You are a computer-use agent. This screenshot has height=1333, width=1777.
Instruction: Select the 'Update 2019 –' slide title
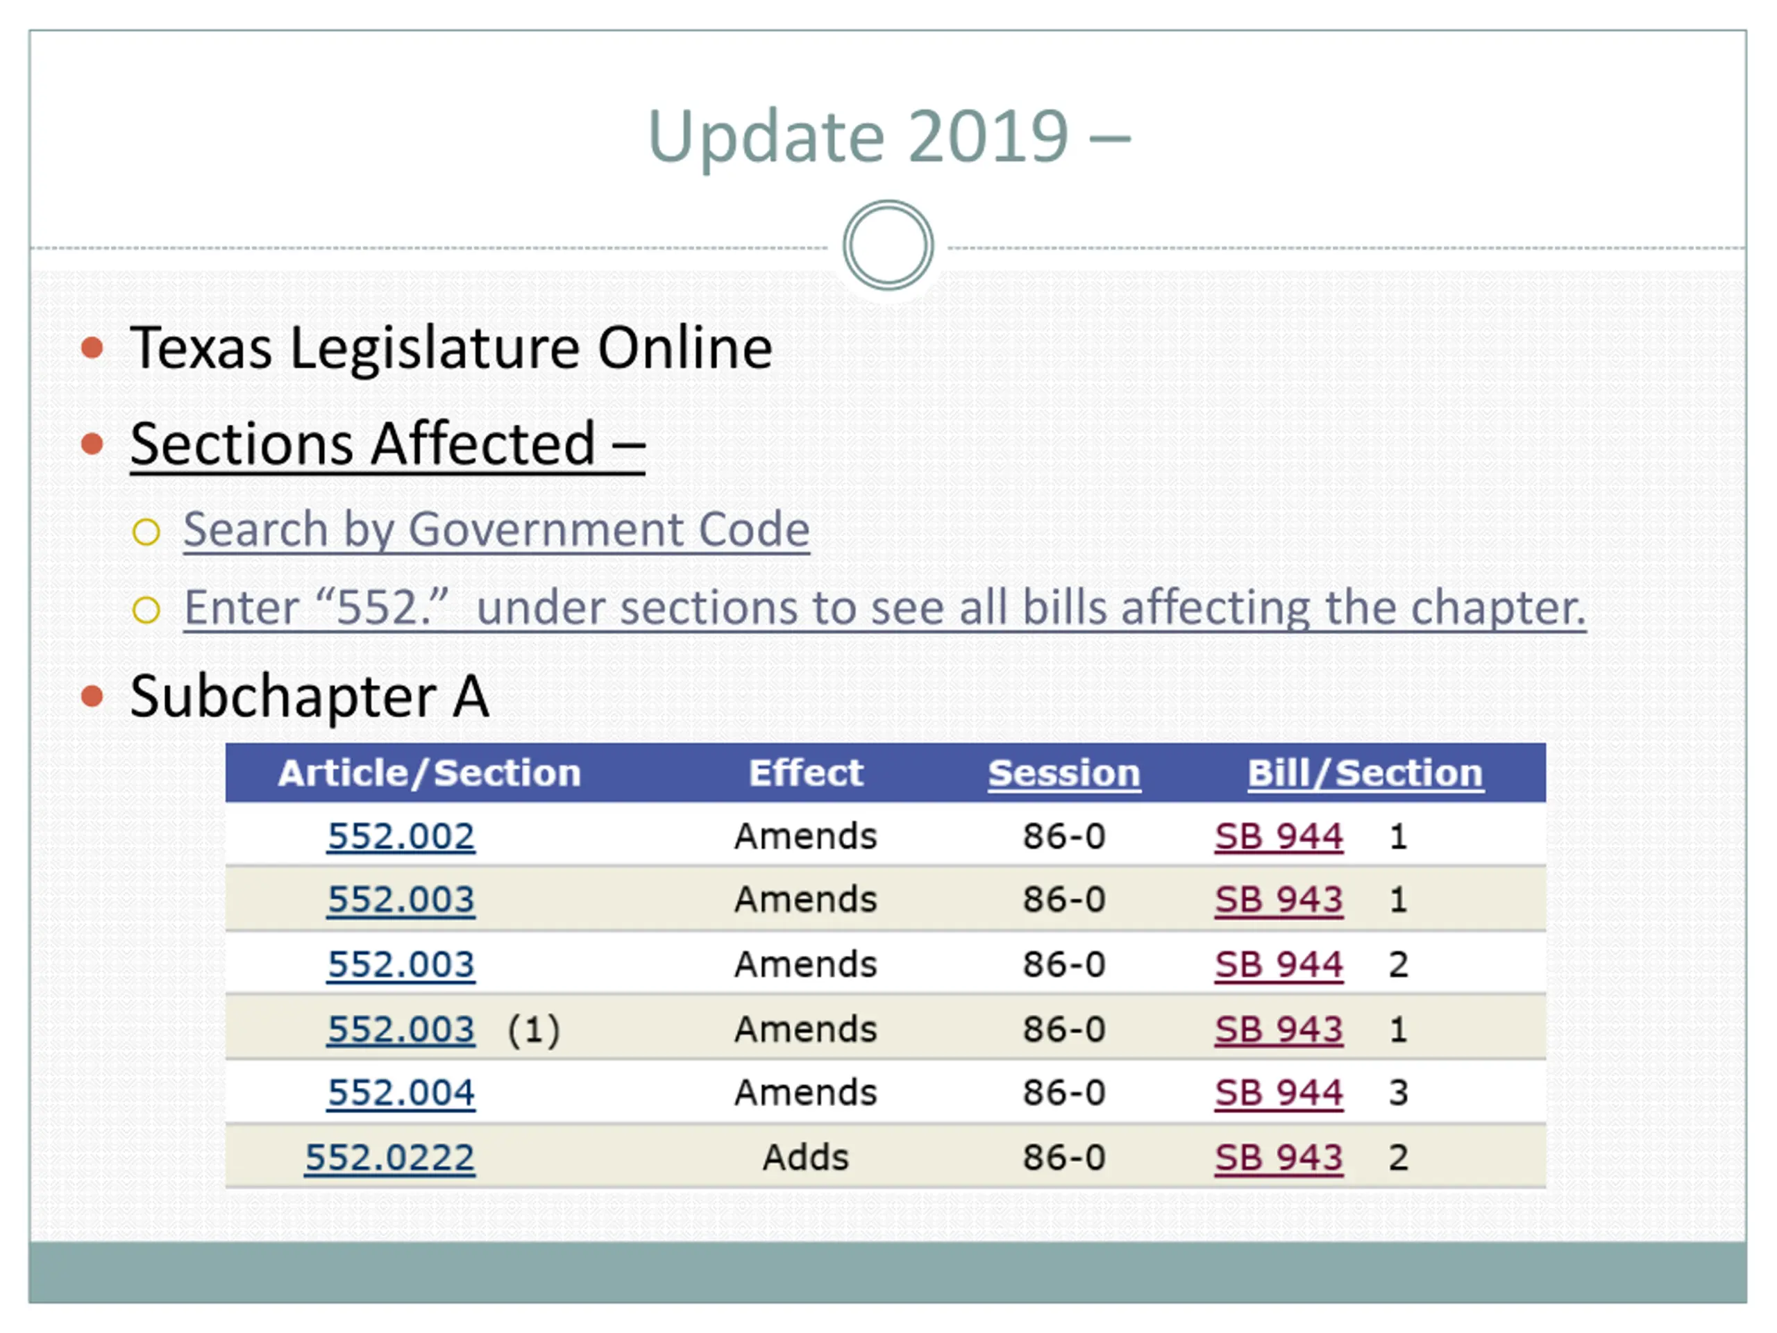tap(888, 137)
